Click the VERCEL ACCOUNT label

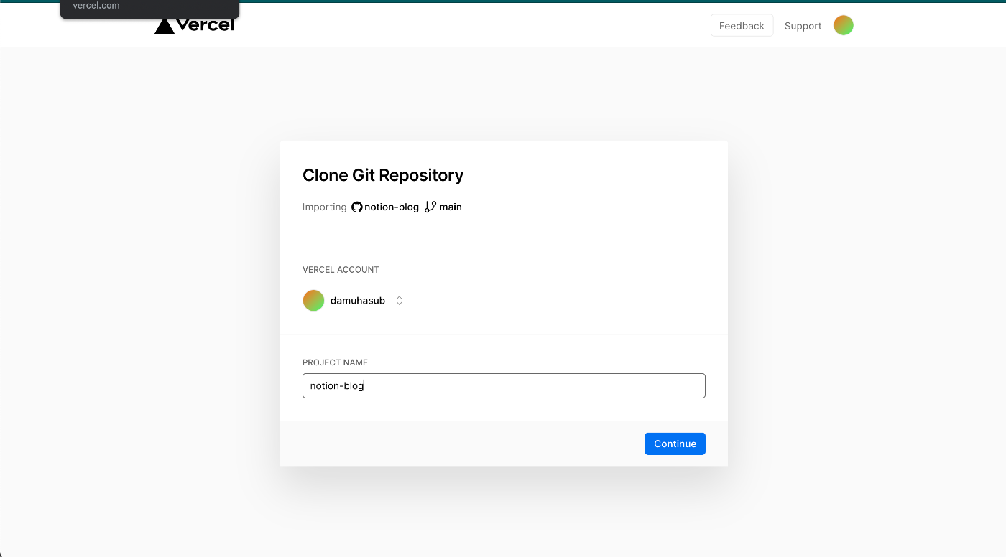(341, 270)
